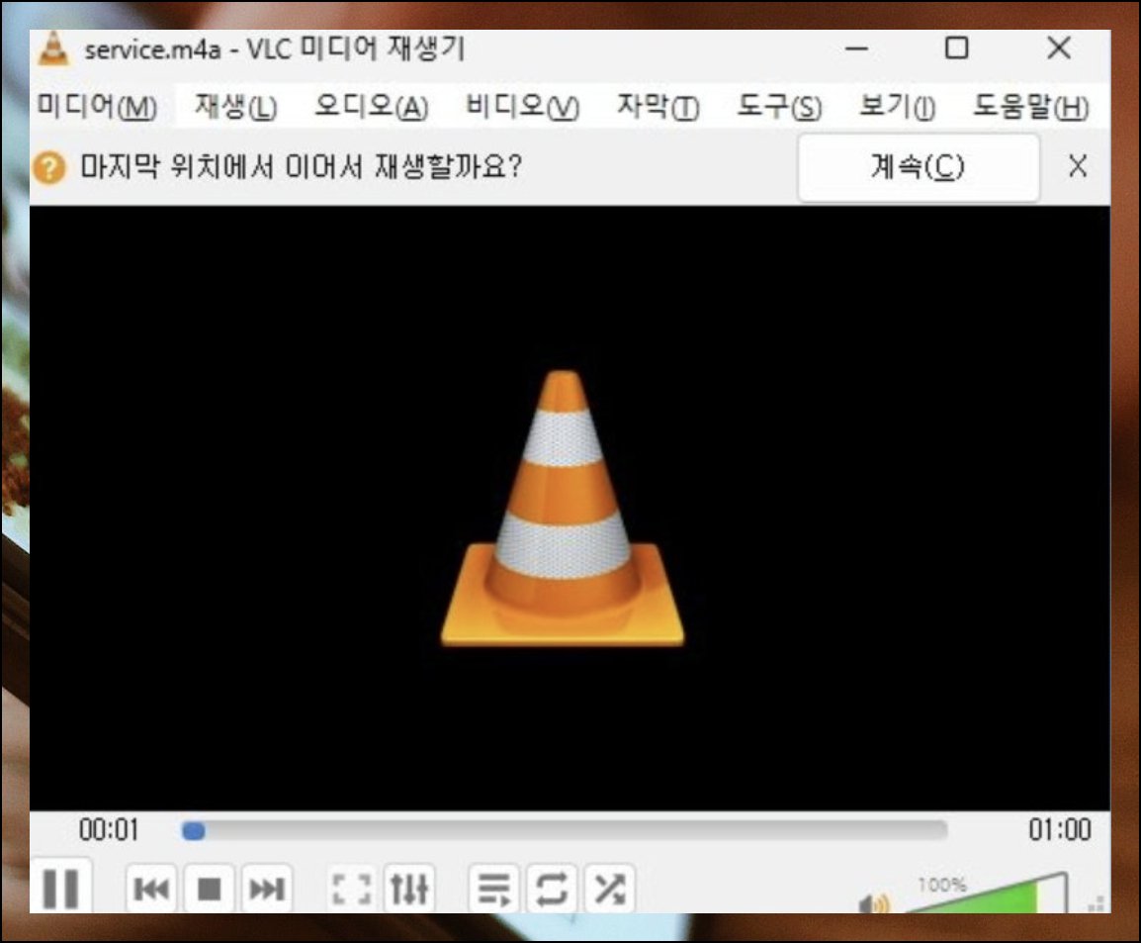Click elapsed time 00:01
Image resolution: width=1141 pixels, height=943 pixels.
[x=109, y=830]
